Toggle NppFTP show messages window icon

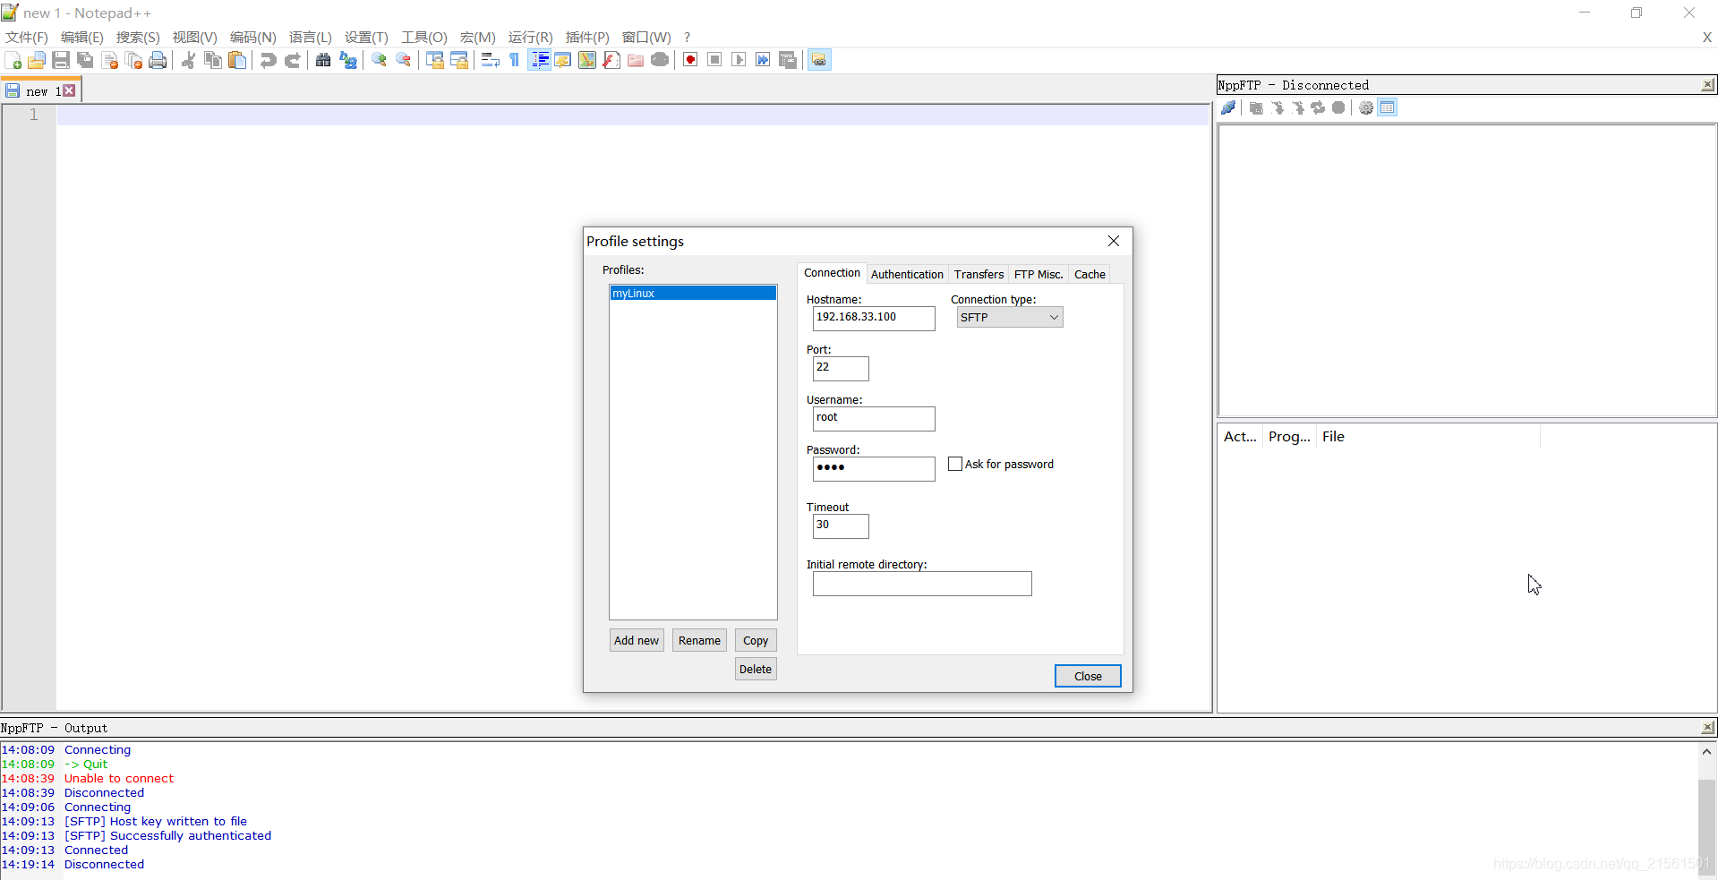click(x=1388, y=107)
